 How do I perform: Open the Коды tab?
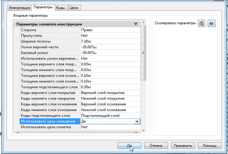coord(60,7)
